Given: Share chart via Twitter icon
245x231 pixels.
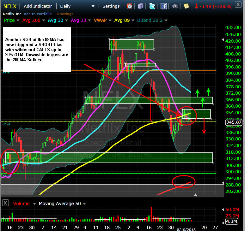Looking at the screenshot, I should click(152, 6).
